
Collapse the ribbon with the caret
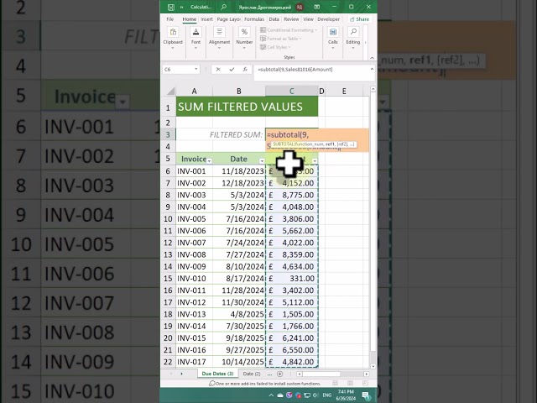[x=372, y=58]
